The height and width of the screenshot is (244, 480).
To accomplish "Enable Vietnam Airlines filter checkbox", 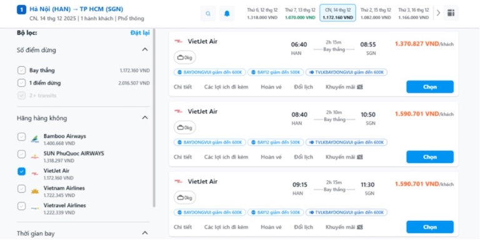I will 21,188.
